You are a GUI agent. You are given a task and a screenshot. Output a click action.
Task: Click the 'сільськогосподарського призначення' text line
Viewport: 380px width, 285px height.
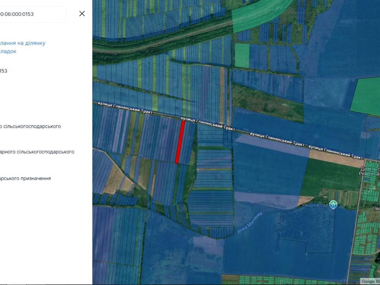pyautogui.click(x=26, y=179)
